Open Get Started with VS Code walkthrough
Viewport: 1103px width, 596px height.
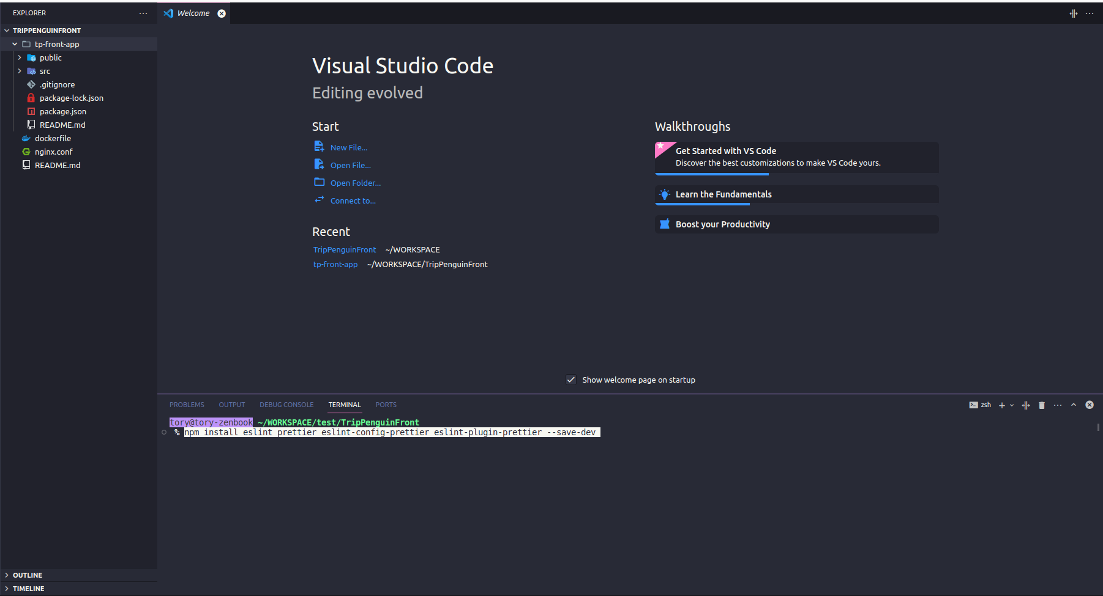pyautogui.click(x=797, y=158)
